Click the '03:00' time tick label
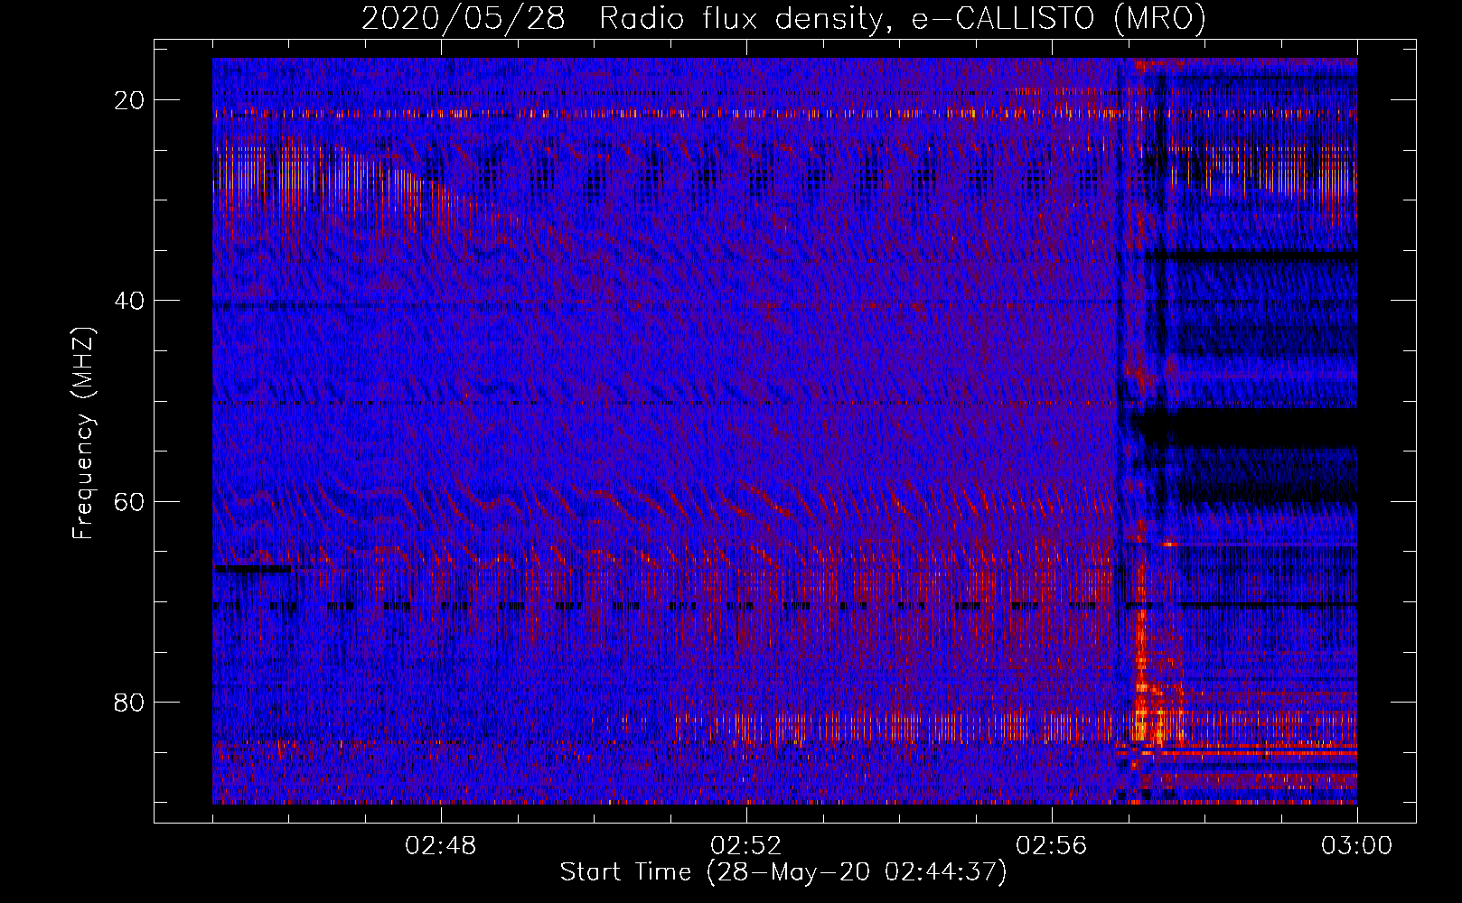This screenshot has height=903, width=1462. pos(1357,846)
